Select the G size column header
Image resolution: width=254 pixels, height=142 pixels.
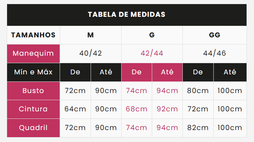tap(152, 35)
